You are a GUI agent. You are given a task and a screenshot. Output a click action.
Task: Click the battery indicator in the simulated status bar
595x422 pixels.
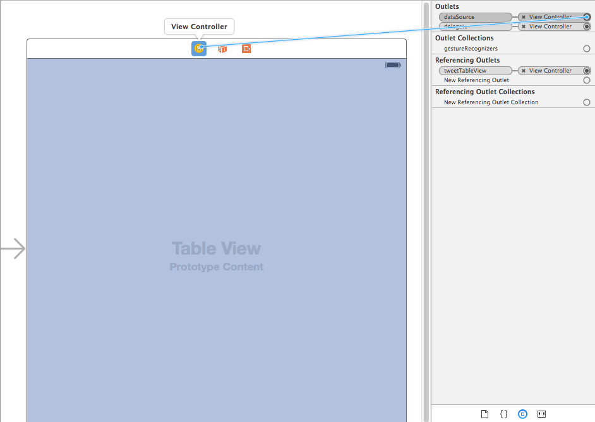[x=393, y=64]
